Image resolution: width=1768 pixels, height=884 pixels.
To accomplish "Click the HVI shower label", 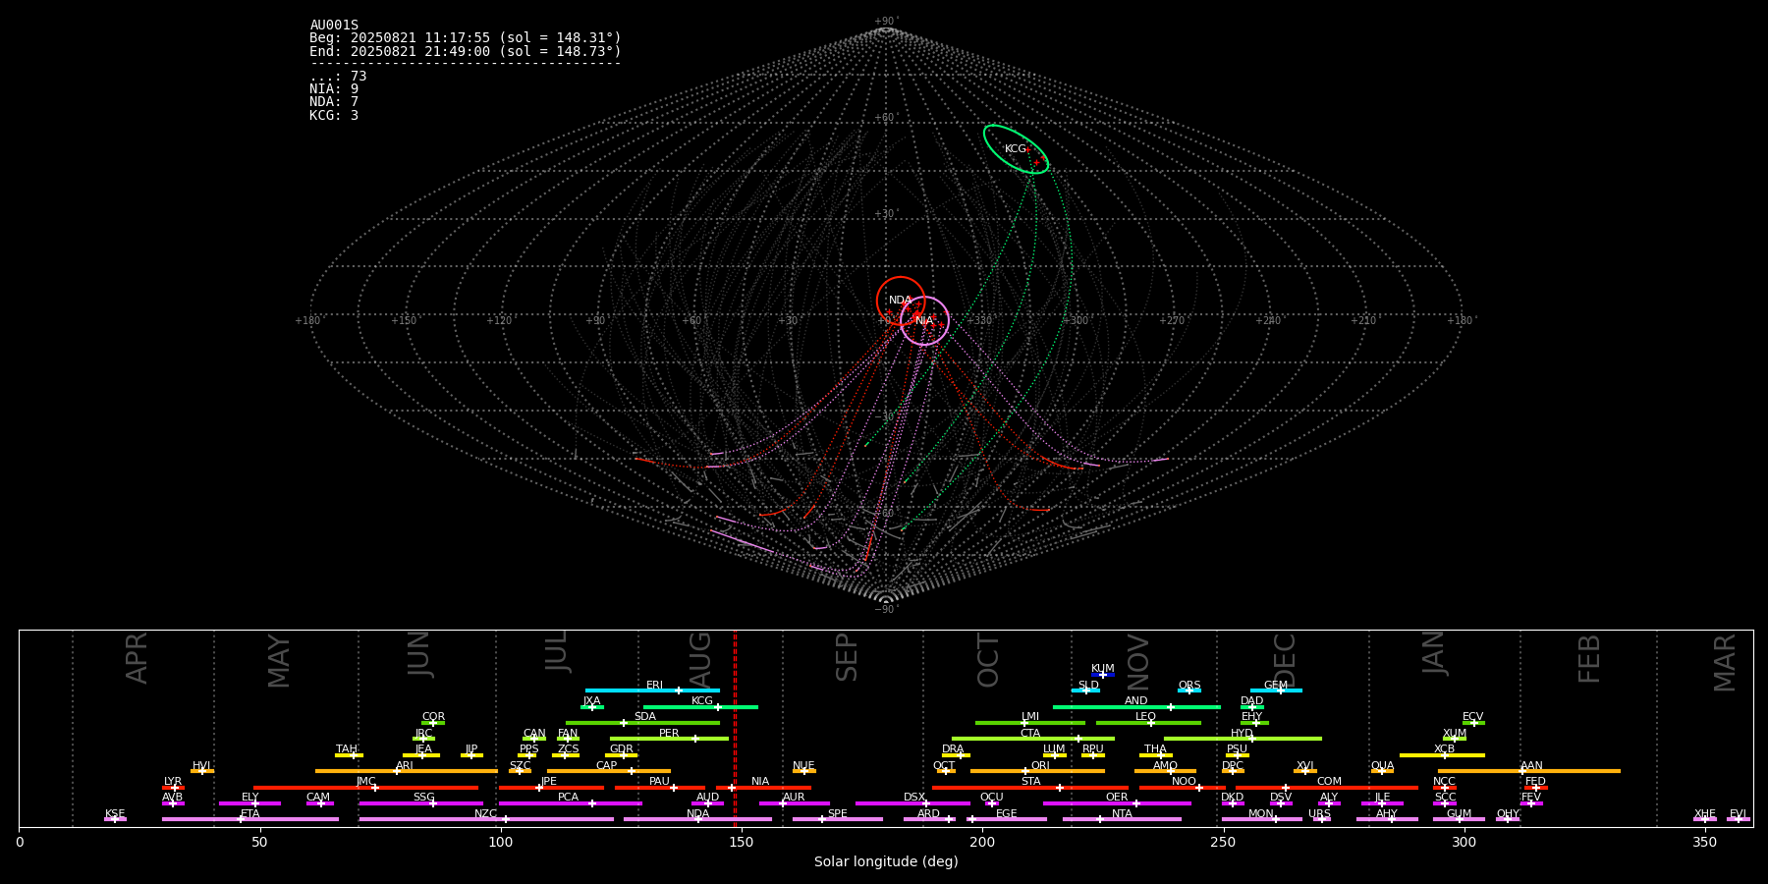I will coord(201,766).
